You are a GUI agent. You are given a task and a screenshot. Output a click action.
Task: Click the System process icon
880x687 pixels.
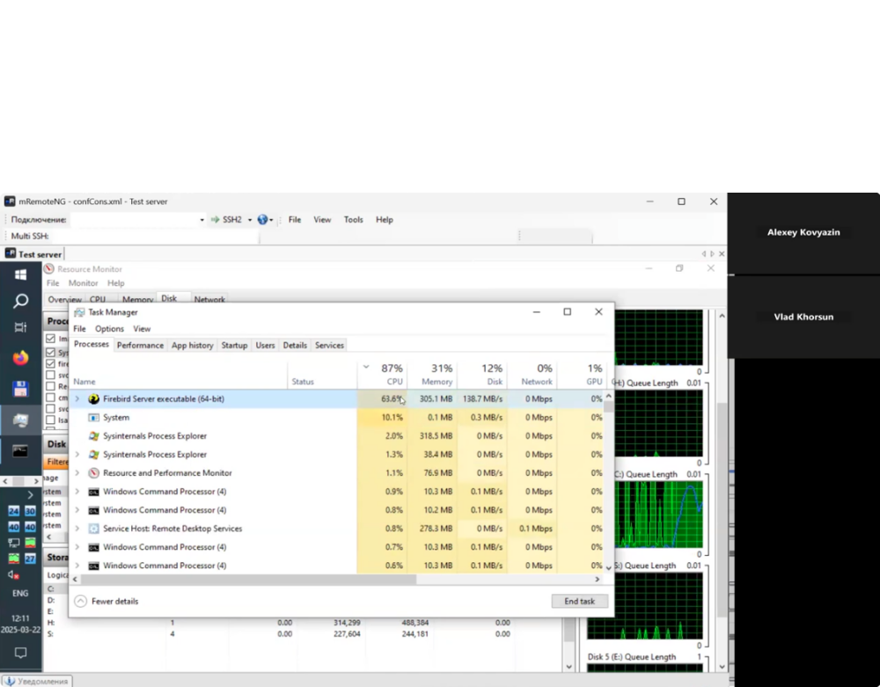coord(94,417)
